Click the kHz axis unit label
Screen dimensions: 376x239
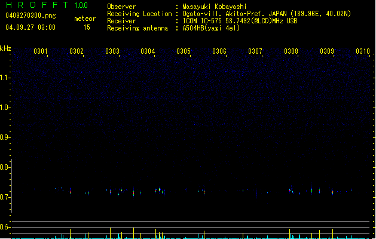tap(5, 48)
